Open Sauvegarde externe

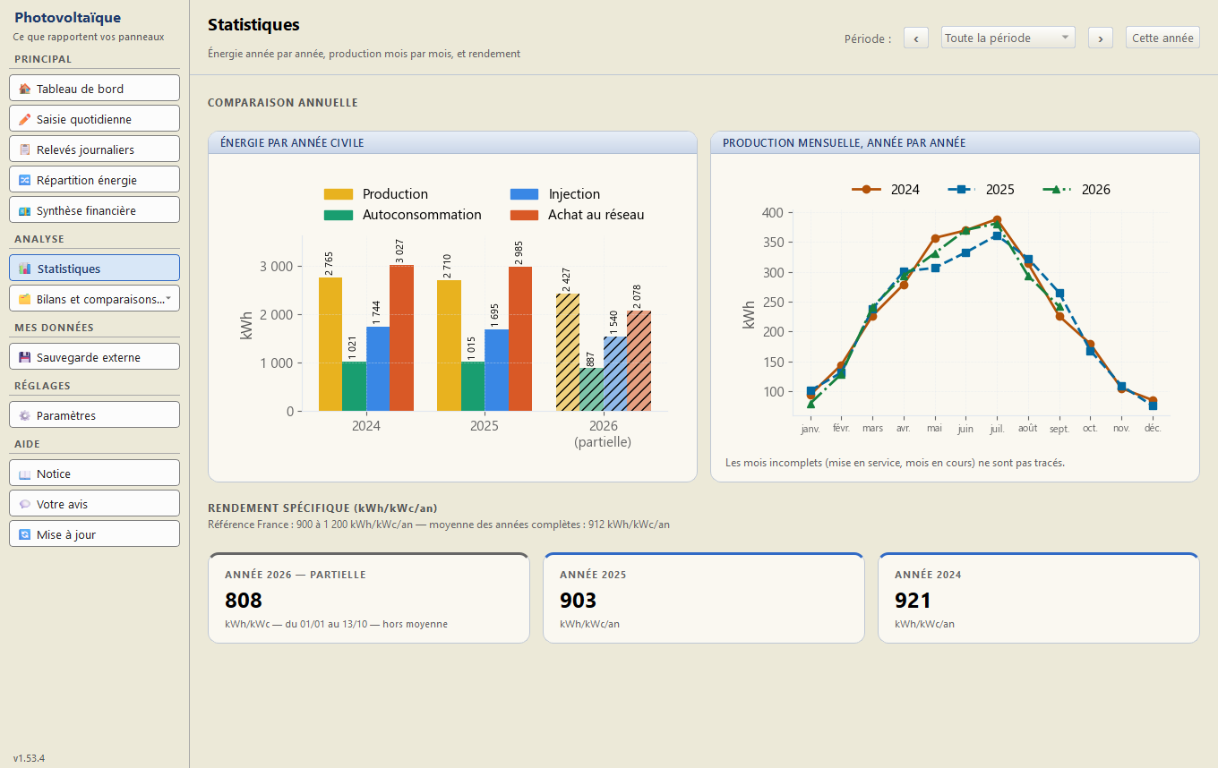(95, 357)
